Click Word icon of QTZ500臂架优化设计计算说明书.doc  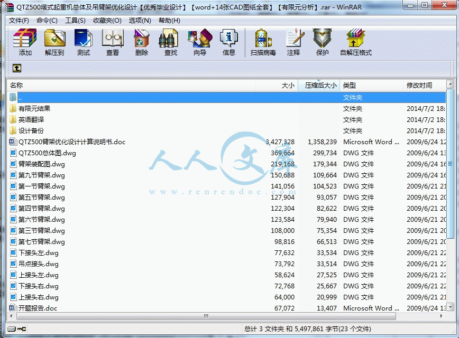click(x=13, y=142)
